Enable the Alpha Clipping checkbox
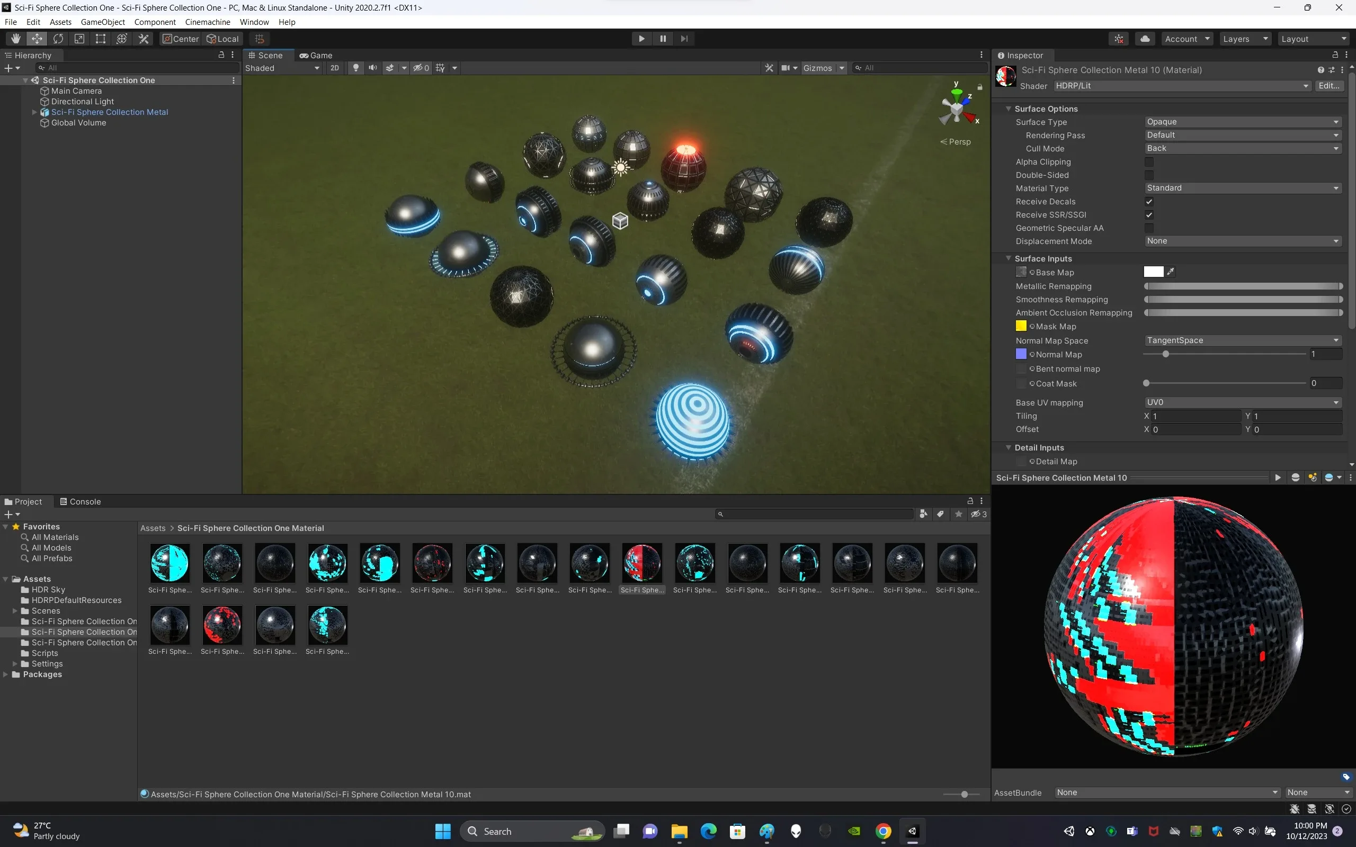The height and width of the screenshot is (847, 1356). (x=1149, y=162)
